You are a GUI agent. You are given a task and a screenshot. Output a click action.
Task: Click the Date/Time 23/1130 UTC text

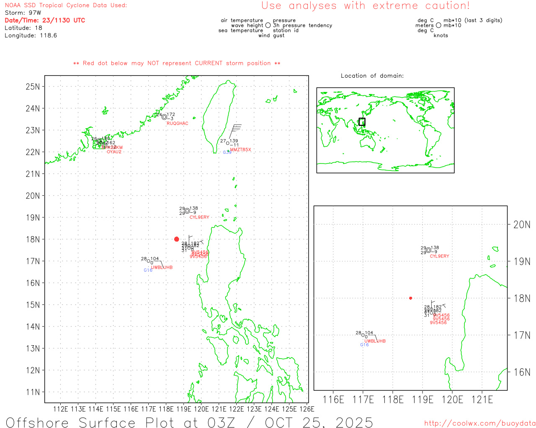click(x=45, y=20)
